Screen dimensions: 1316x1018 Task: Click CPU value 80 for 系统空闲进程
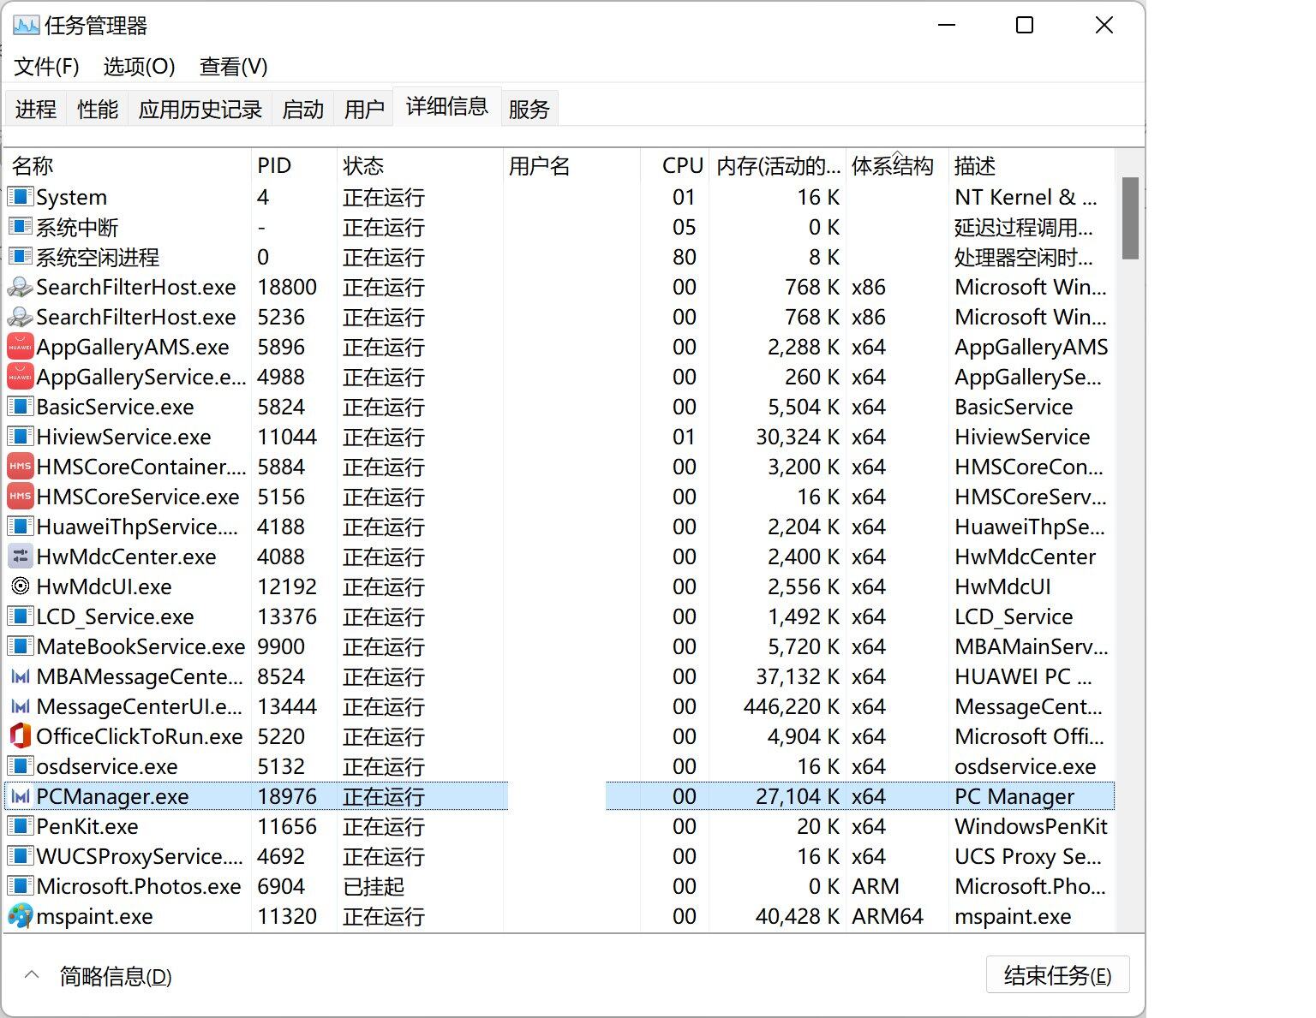point(685,257)
